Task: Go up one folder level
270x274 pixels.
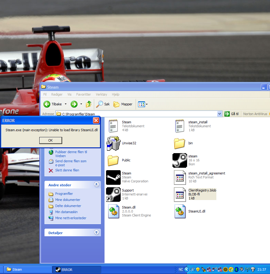Action: pos(89,104)
